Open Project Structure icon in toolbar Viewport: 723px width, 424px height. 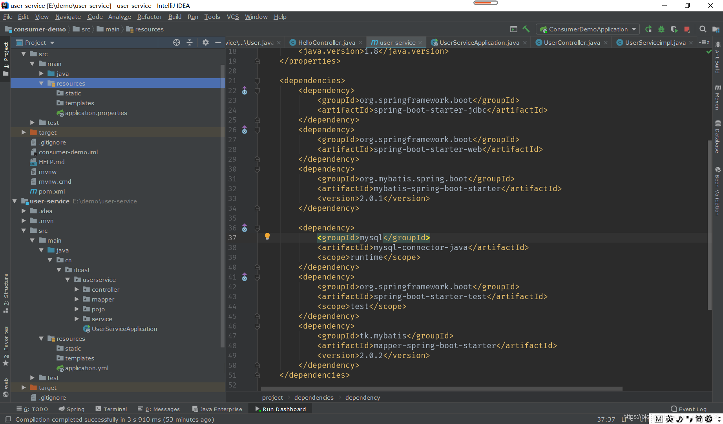coord(716,29)
